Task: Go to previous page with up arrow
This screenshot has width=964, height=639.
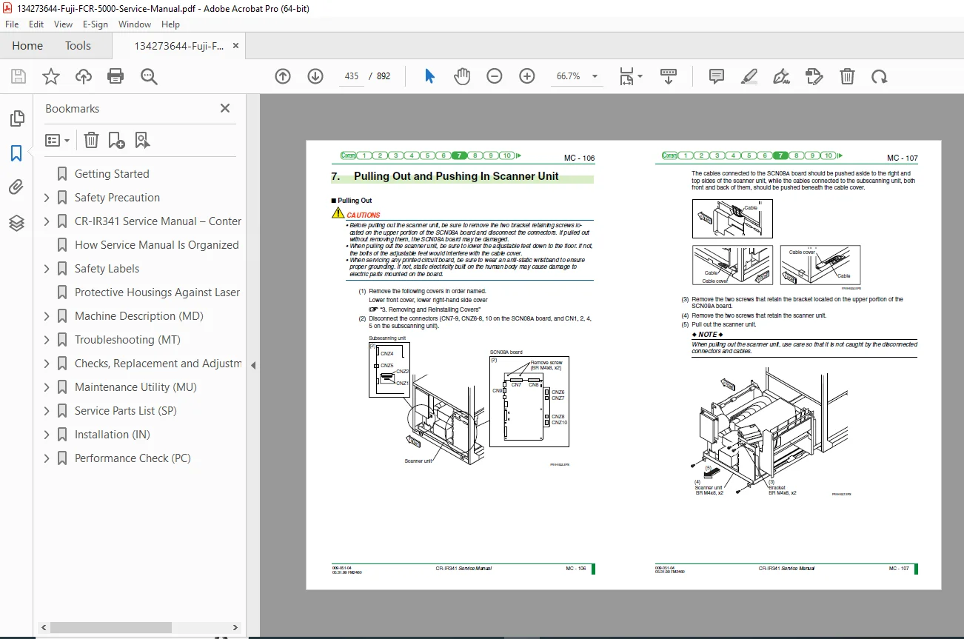Action: [282, 76]
